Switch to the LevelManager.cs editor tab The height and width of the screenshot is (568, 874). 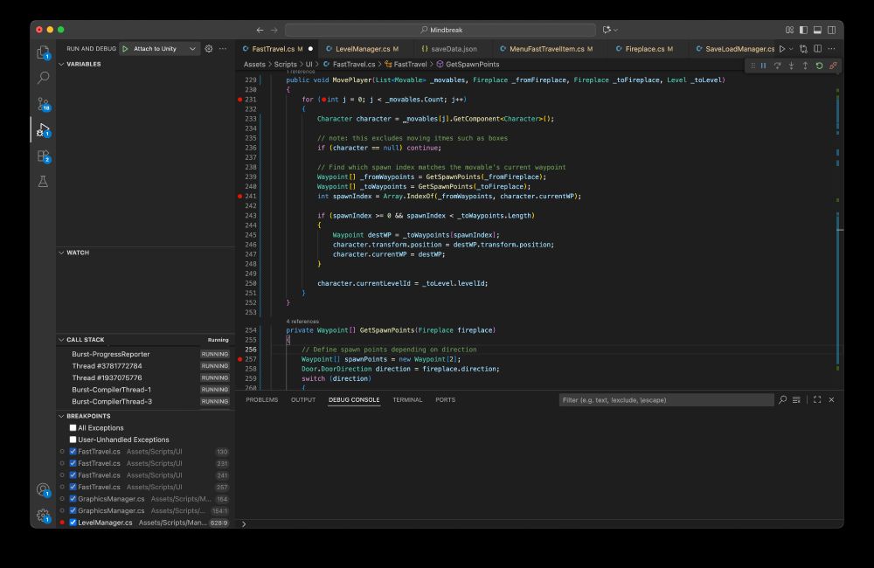pos(362,49)
